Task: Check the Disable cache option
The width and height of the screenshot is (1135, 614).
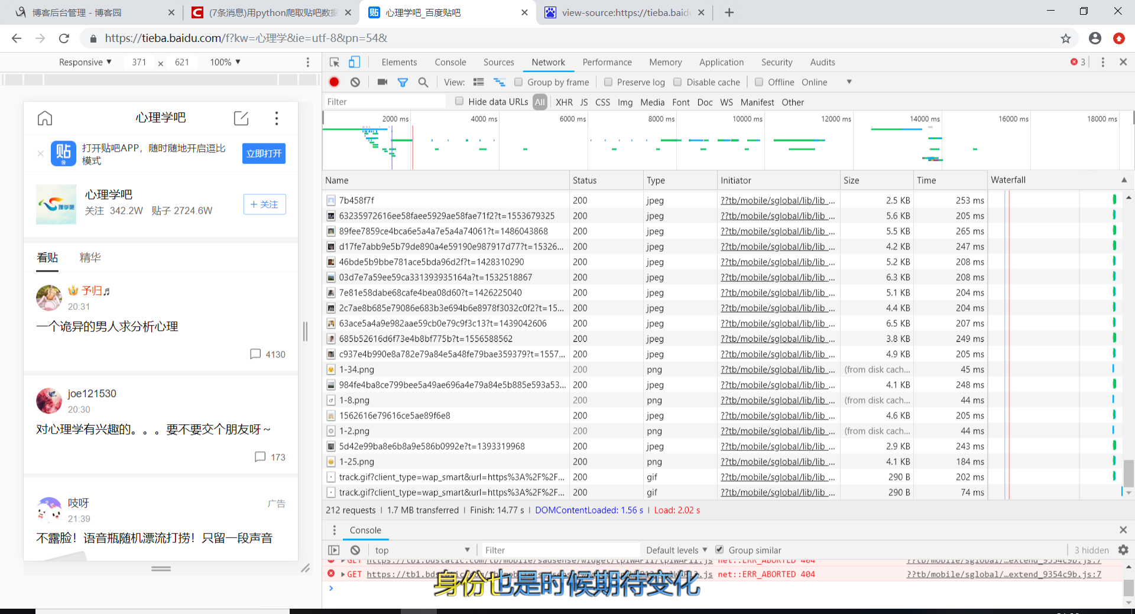Action: tap(678, 82)
